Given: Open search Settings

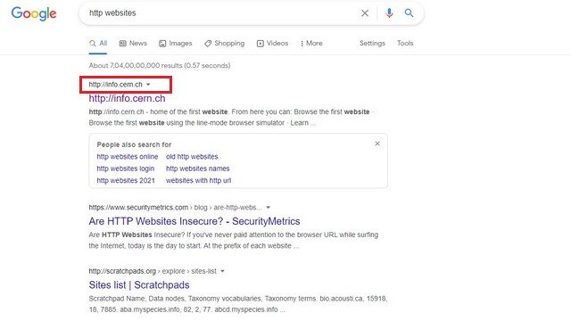Looking at the screenshot, I should click(x=372, y=44).
